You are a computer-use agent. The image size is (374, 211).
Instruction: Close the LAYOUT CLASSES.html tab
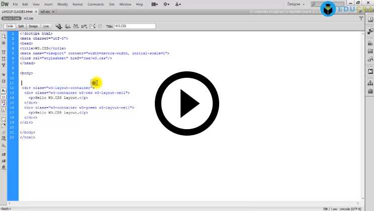point(36,11)
